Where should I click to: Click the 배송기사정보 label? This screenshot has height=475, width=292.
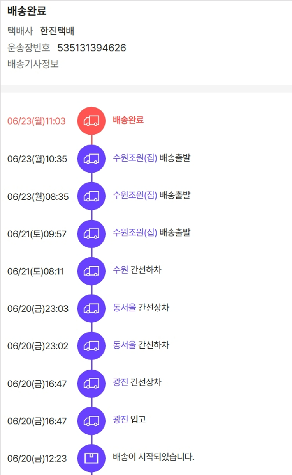[x=33, y=64]
